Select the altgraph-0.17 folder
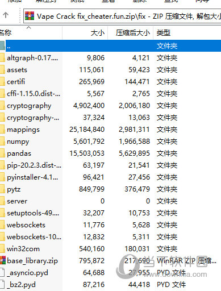This screenshot has width=221, height=291. coord(32,58)
